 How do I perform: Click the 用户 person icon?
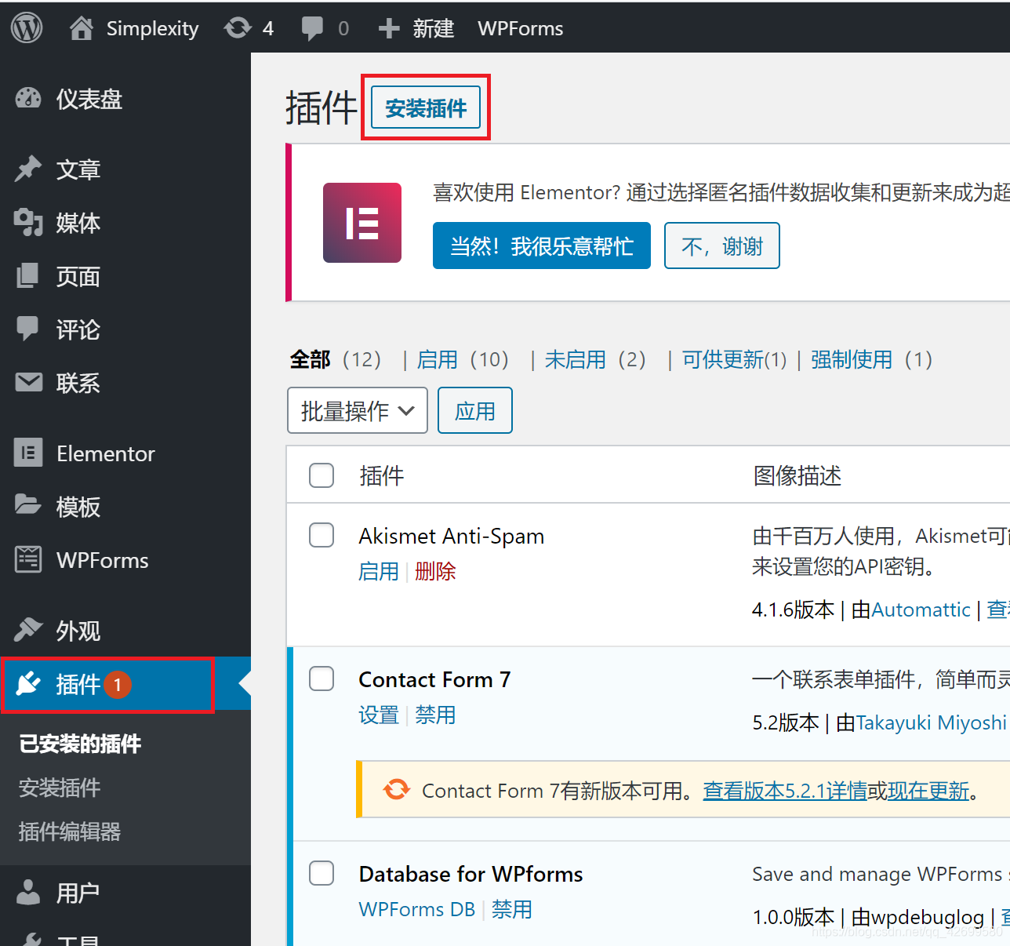(x=28, y=892)
